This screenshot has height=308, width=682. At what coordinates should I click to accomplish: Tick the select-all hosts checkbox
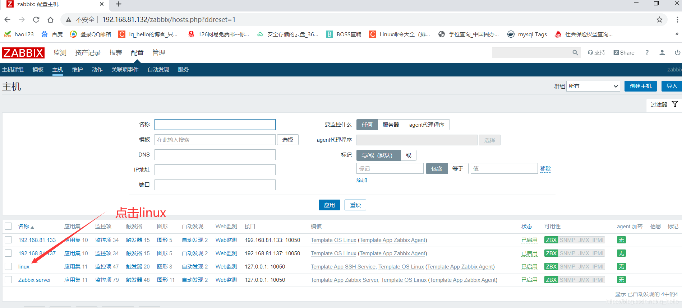pyautogui.click(x=8, y=226)
